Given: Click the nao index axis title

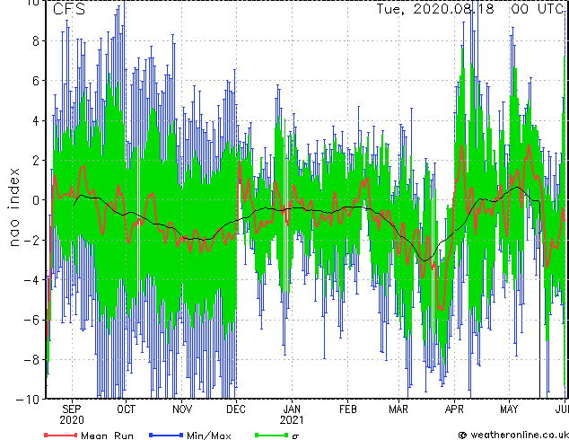Looking at the screenshot, I should click(x=13, y=207).
